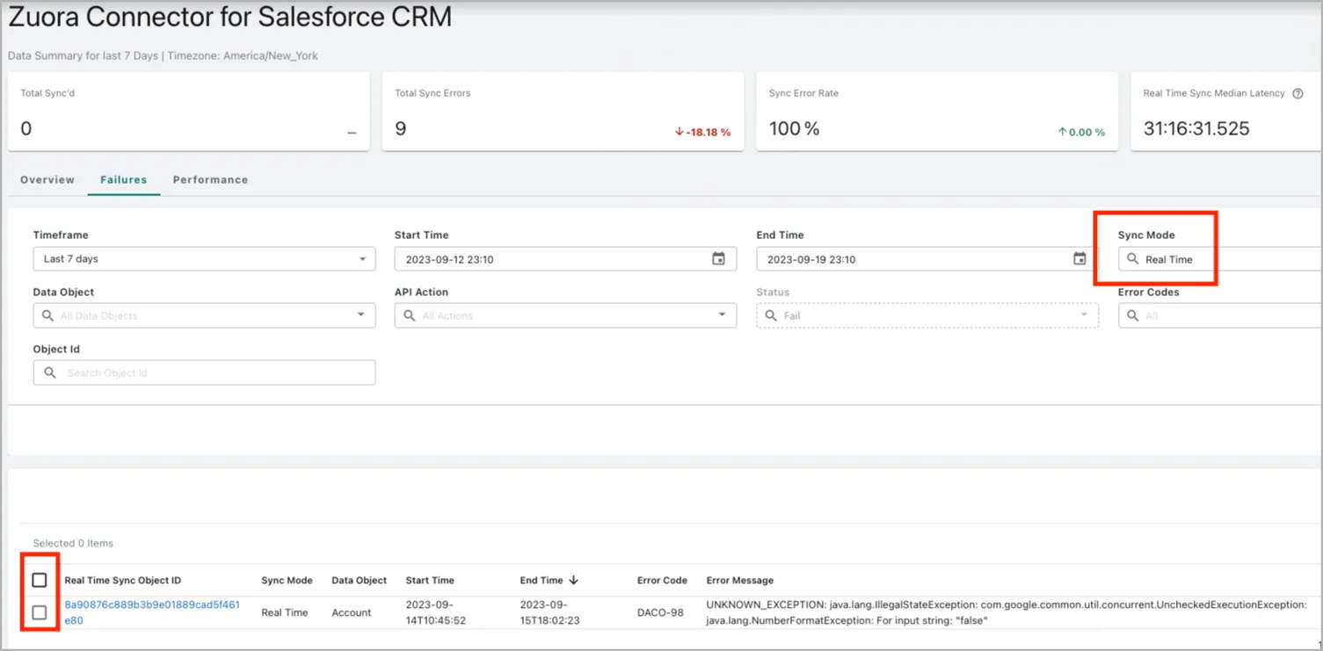Image resolution: width=1323 pixels, height=651 pixels.
Task: Switch to the Performance tab
Action: tap(210, 179)
